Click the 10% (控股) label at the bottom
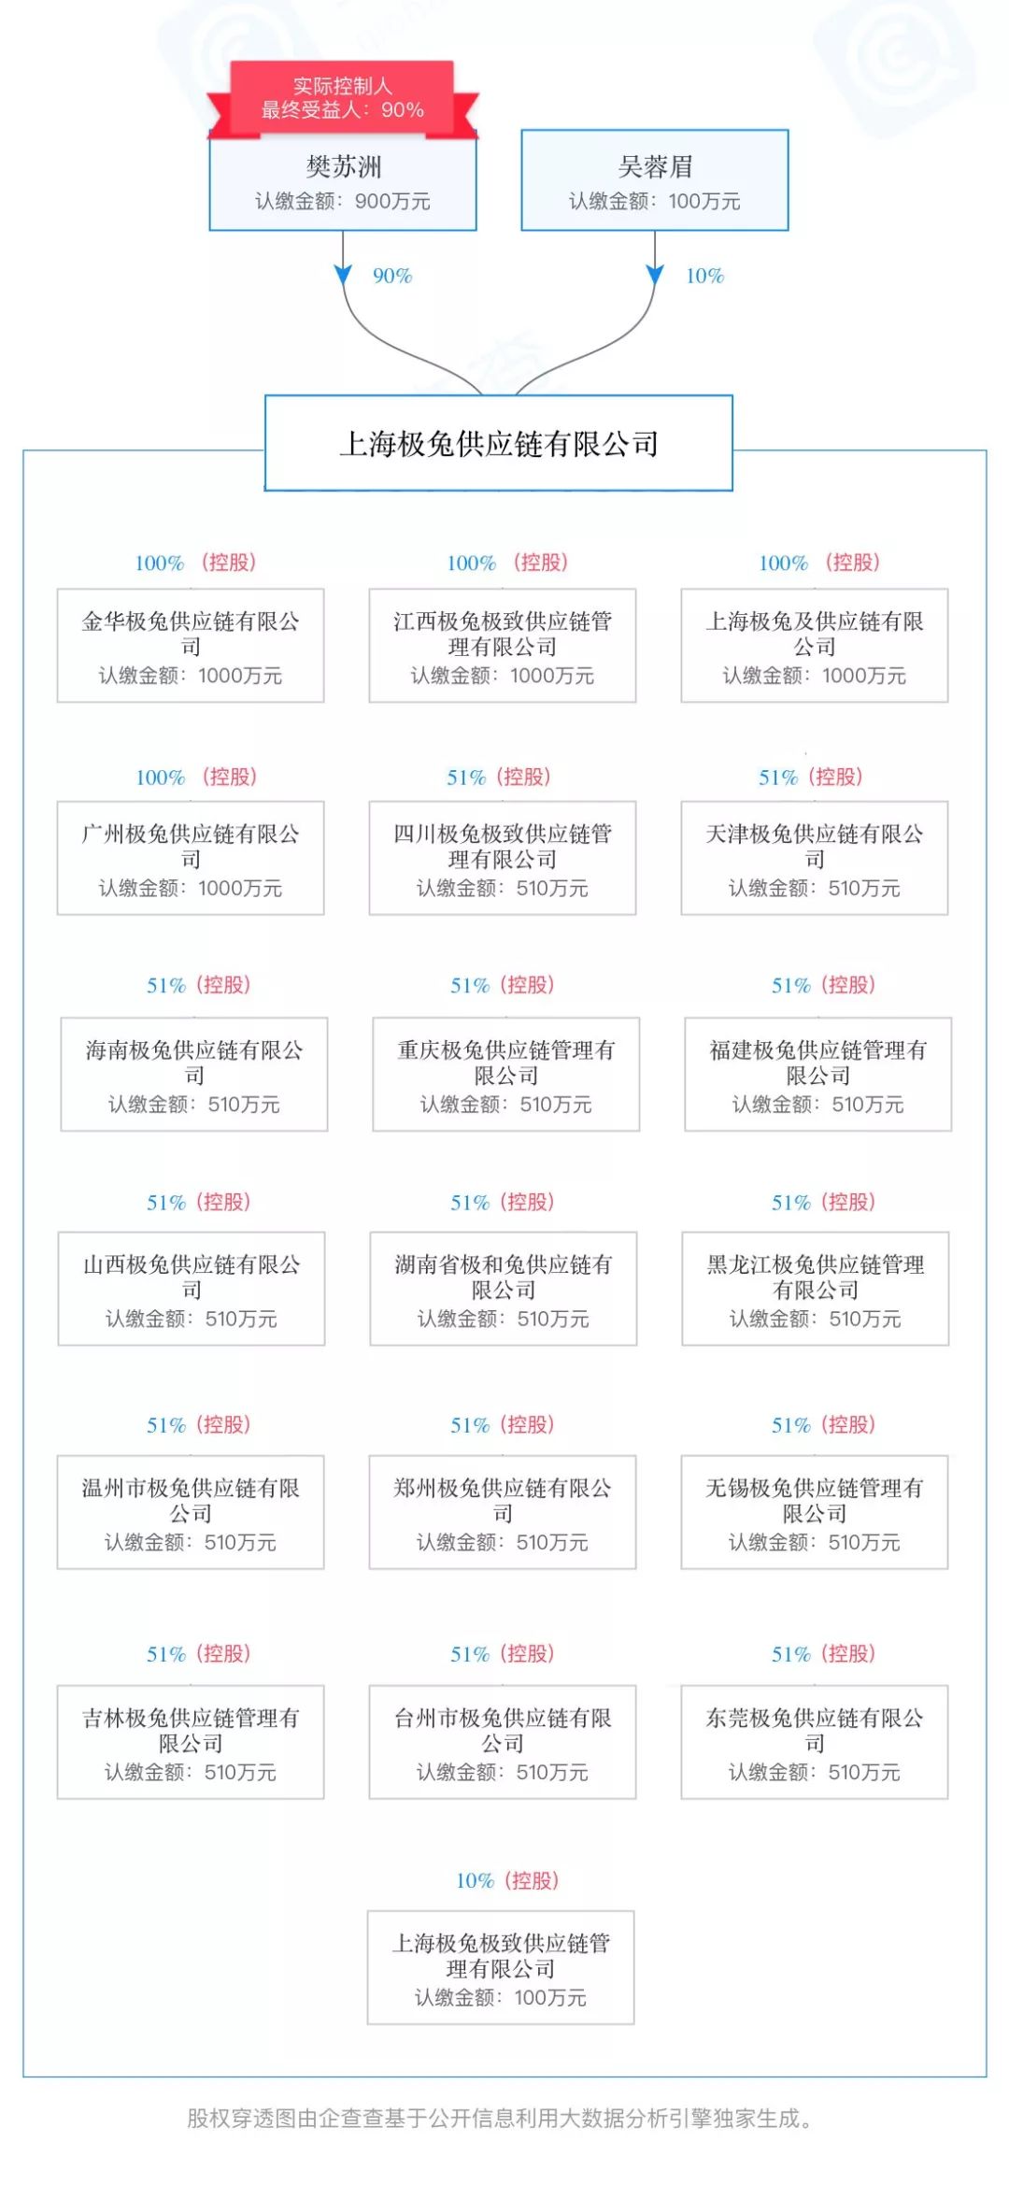 (x=506, y=1880)
